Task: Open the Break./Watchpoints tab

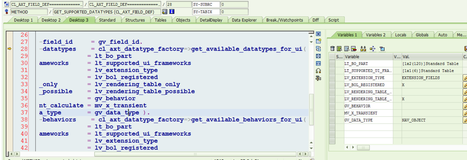Action: coord(284,20)
